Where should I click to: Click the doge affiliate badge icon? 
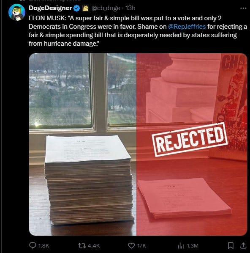86,8
